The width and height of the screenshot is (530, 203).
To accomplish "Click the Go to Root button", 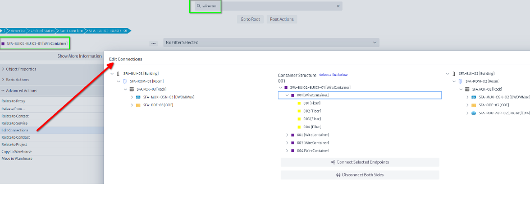I will click(x=250, y=19).
